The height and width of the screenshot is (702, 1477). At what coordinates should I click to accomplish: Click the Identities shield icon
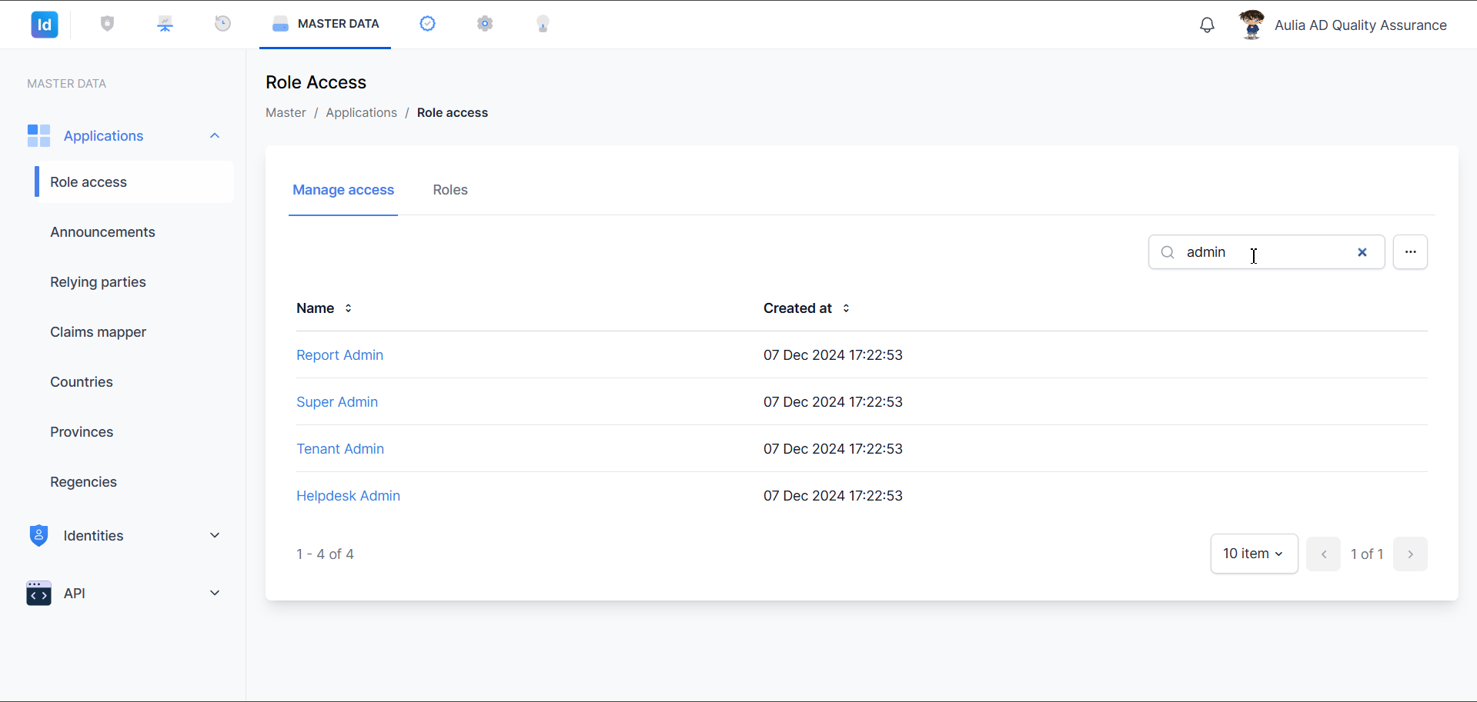point(38,535)
